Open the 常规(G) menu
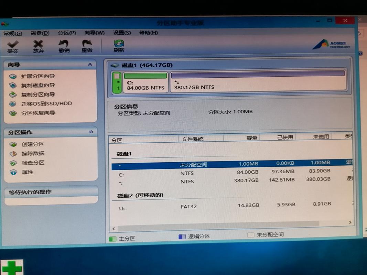 pyautogui.click(x=13, y=33)
